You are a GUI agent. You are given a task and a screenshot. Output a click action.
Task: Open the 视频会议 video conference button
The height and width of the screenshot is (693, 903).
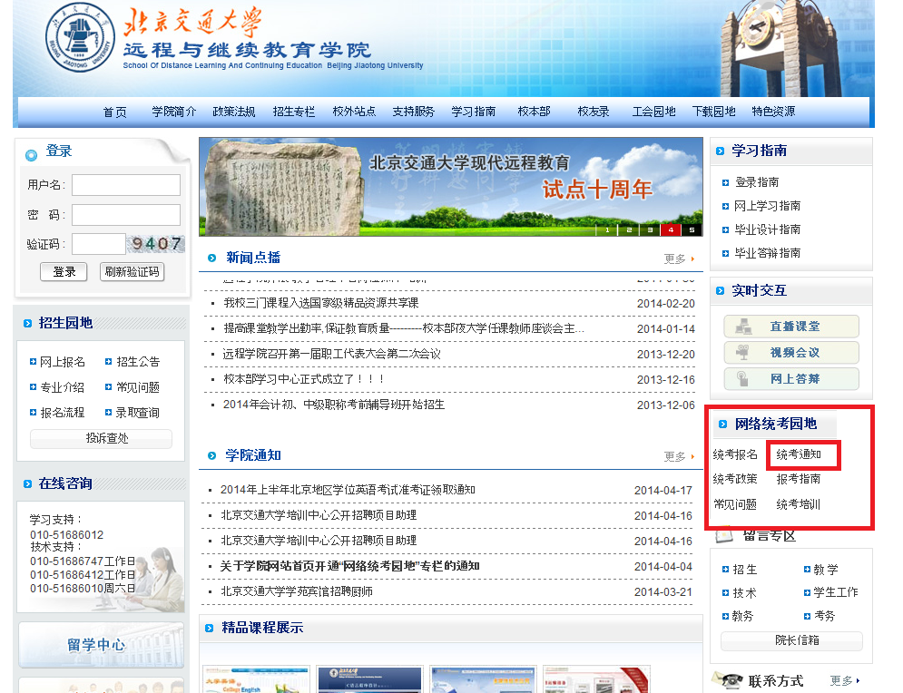click(790, 353)
